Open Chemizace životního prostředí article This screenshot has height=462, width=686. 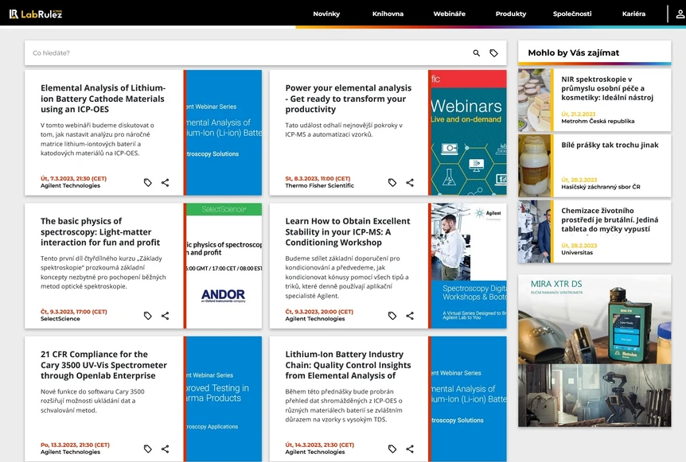click(x=610, y=219)
